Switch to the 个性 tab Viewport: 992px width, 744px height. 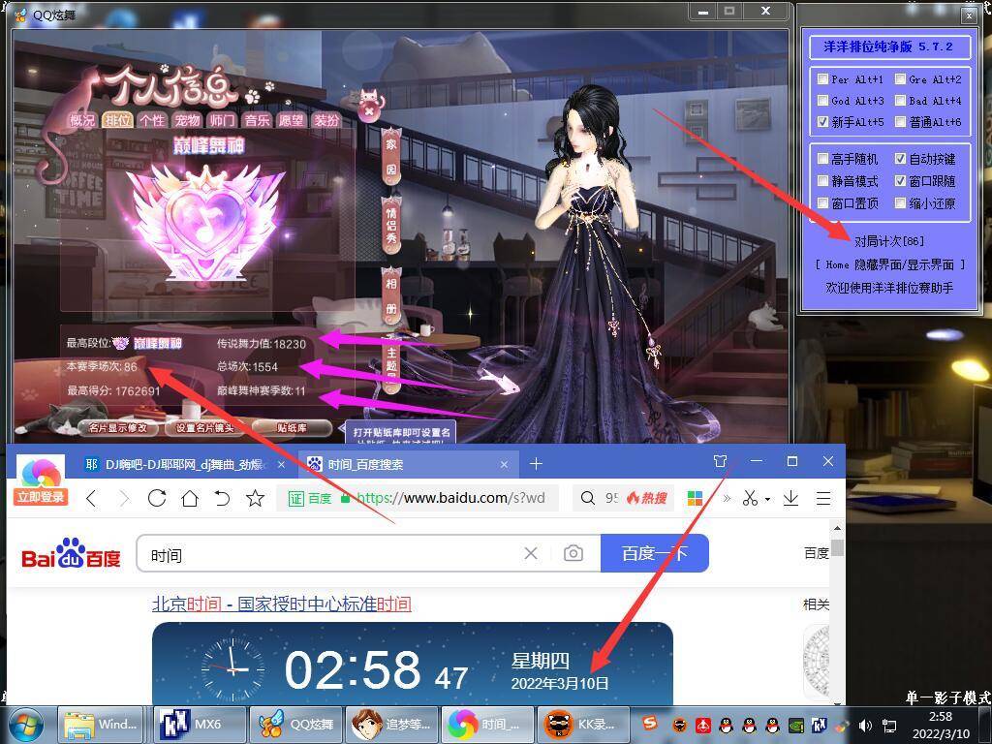pyautogui.click(x=152, y=119)
